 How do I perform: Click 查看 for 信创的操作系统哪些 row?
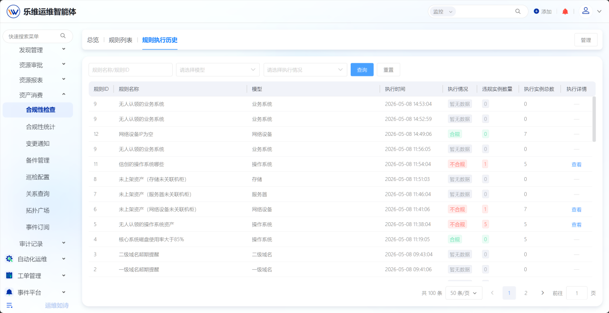(576, 164)
